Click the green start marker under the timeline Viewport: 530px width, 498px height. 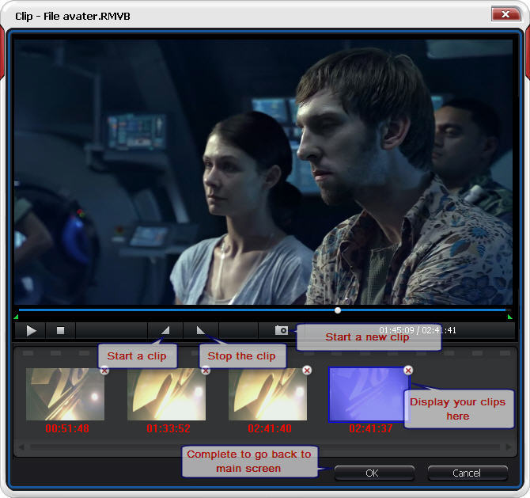coord(16,317)
